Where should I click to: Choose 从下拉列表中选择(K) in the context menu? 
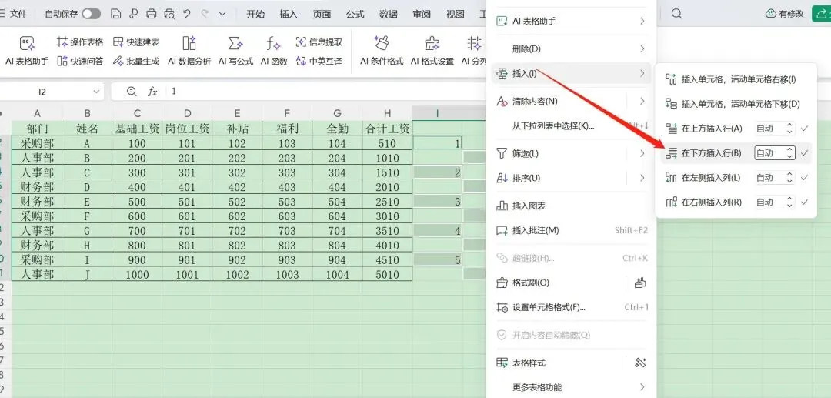[x=571, y=126]
